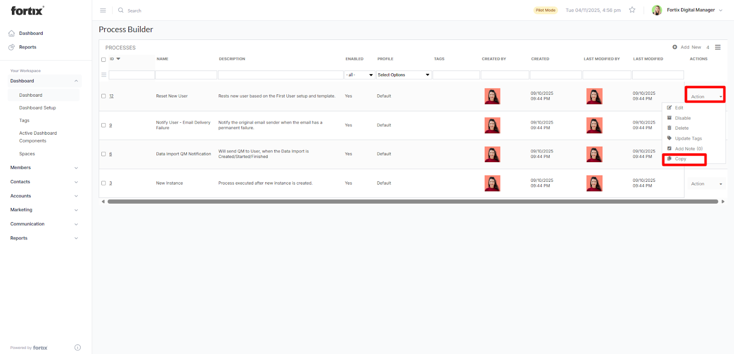
Task: Open the processes list menu icon
Action: 718,47
